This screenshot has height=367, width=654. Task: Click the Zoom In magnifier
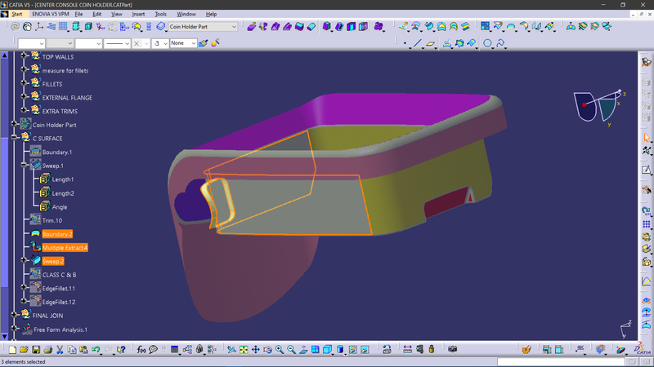click(x=280, y=350)
